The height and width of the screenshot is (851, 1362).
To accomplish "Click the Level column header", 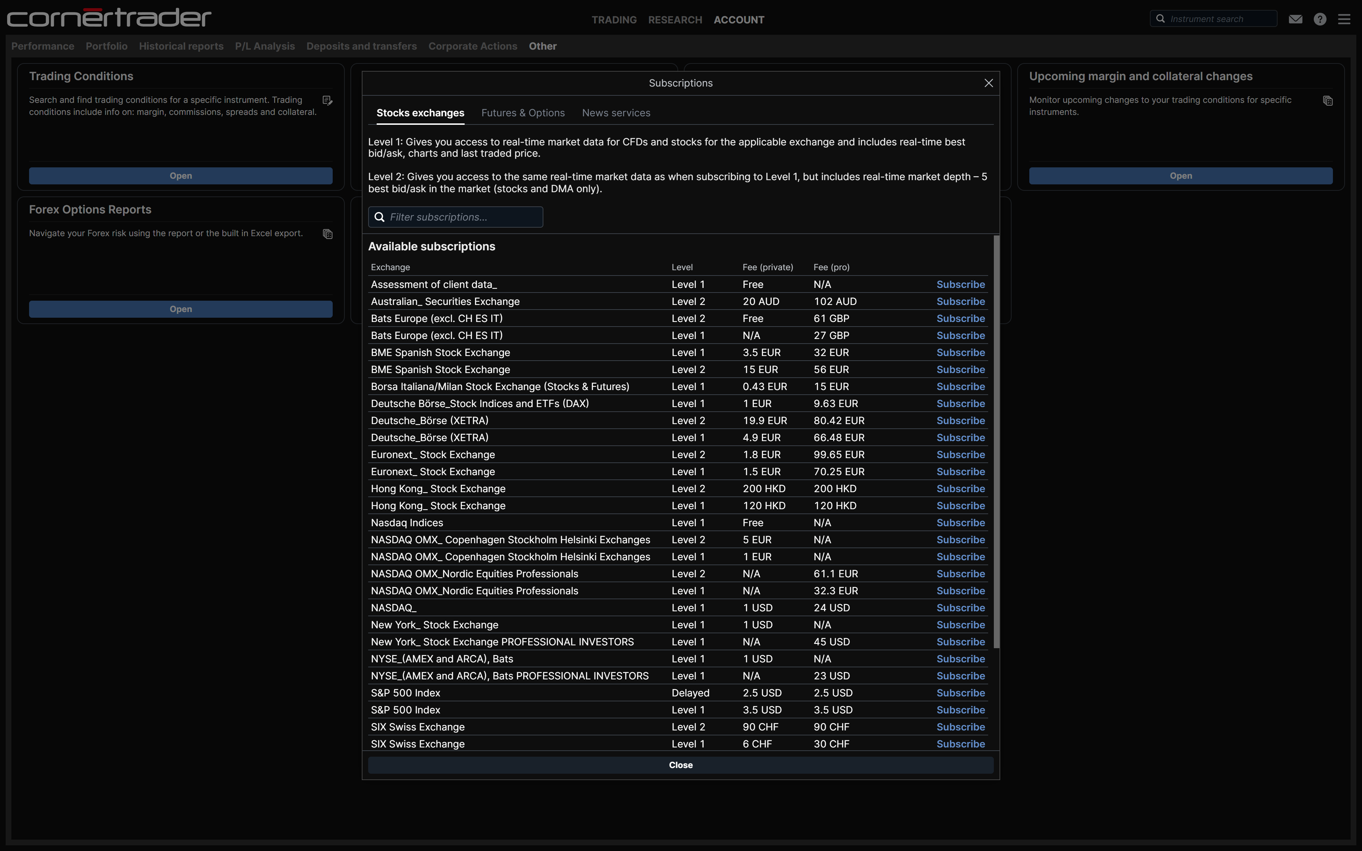I will [682, 267].
